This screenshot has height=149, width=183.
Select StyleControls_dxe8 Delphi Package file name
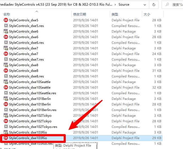[x=24, y=65]
